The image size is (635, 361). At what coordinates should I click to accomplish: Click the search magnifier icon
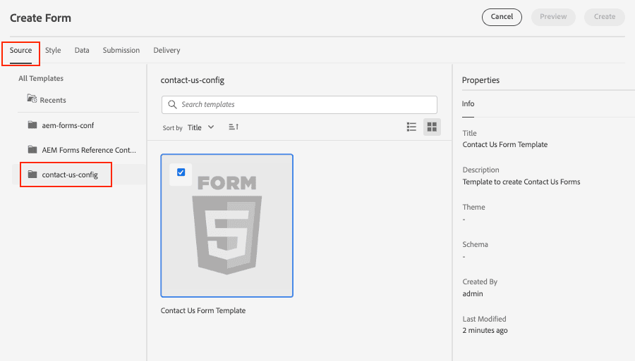[172, 105]
